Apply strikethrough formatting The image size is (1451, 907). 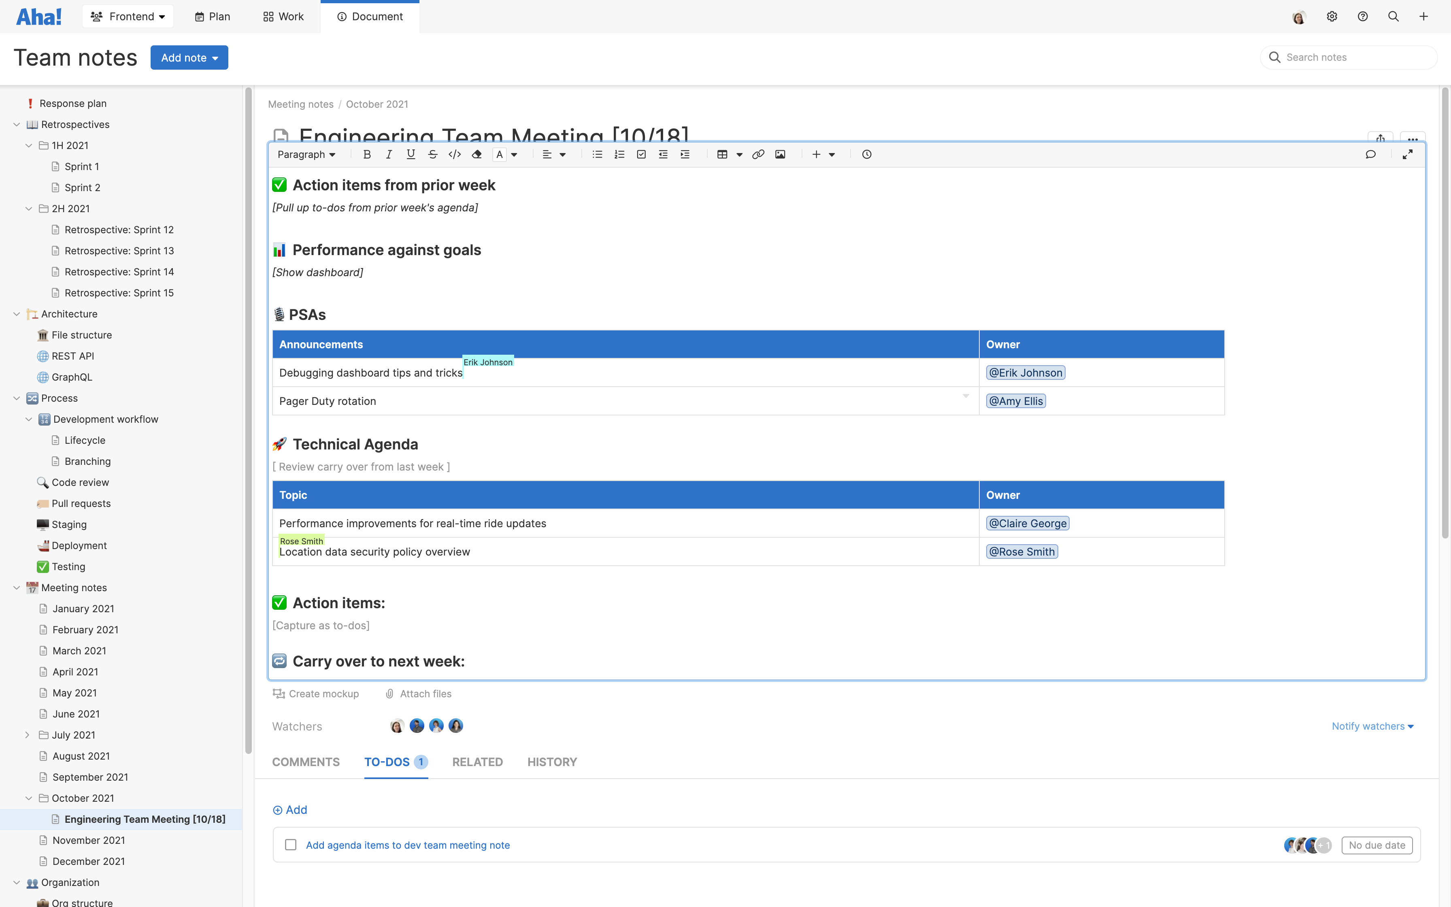pyautogui.click(x=433, y=154)
